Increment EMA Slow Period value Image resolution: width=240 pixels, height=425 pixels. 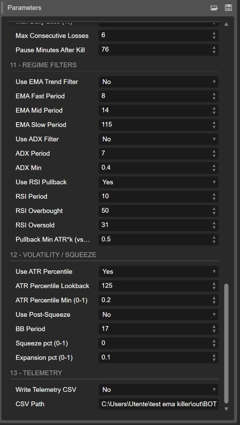tap(215, 123)
